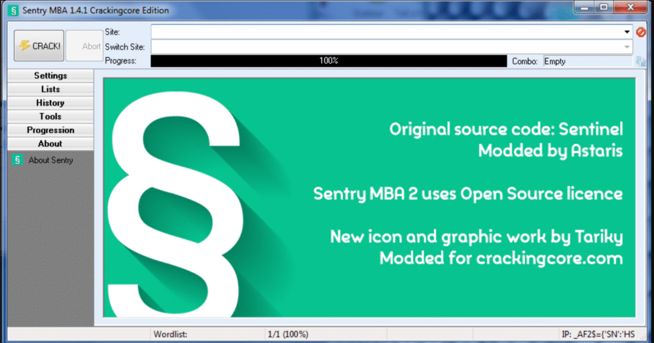Click the About splash banner image
The height and width of the screenshot is (343, 654).
(x=369, y=197)
